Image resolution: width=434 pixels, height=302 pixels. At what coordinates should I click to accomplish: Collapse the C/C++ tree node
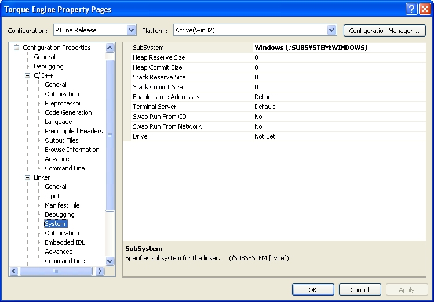(27, 75)
